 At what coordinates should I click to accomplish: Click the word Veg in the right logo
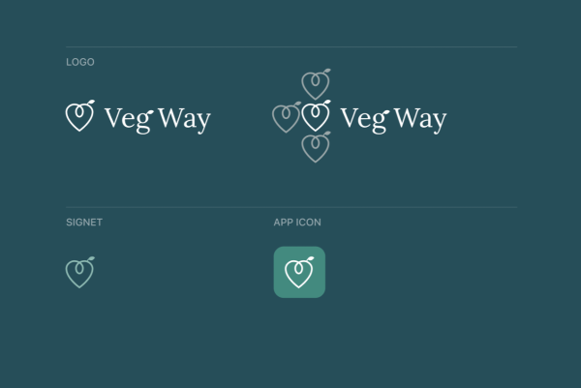365,119
